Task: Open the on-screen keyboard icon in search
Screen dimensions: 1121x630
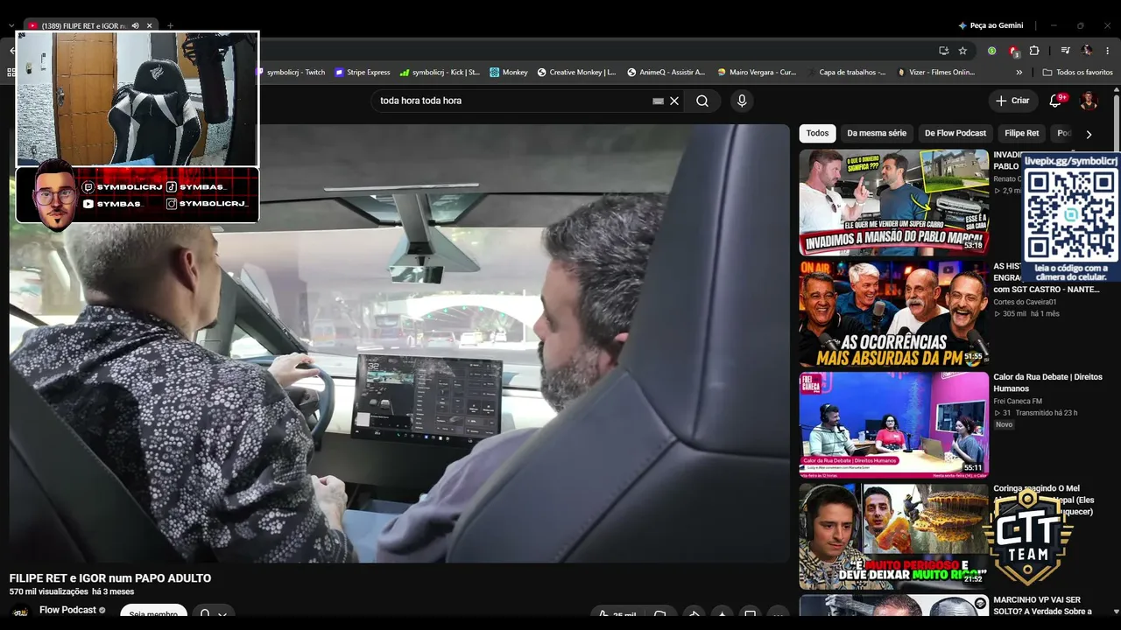Action: tap(659, 101)
